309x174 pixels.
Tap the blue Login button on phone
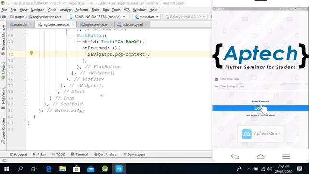(260, 108)
